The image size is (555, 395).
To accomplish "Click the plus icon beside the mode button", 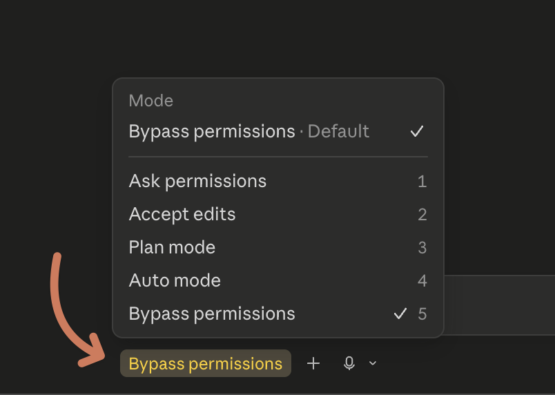I will coord(313,363).
